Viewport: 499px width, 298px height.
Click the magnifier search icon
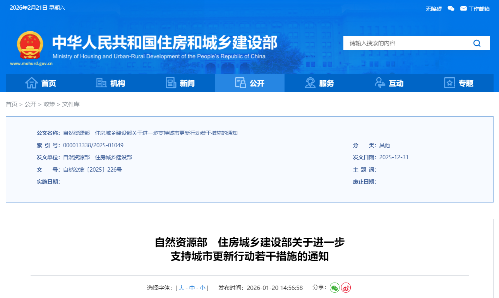click(477, 43)
